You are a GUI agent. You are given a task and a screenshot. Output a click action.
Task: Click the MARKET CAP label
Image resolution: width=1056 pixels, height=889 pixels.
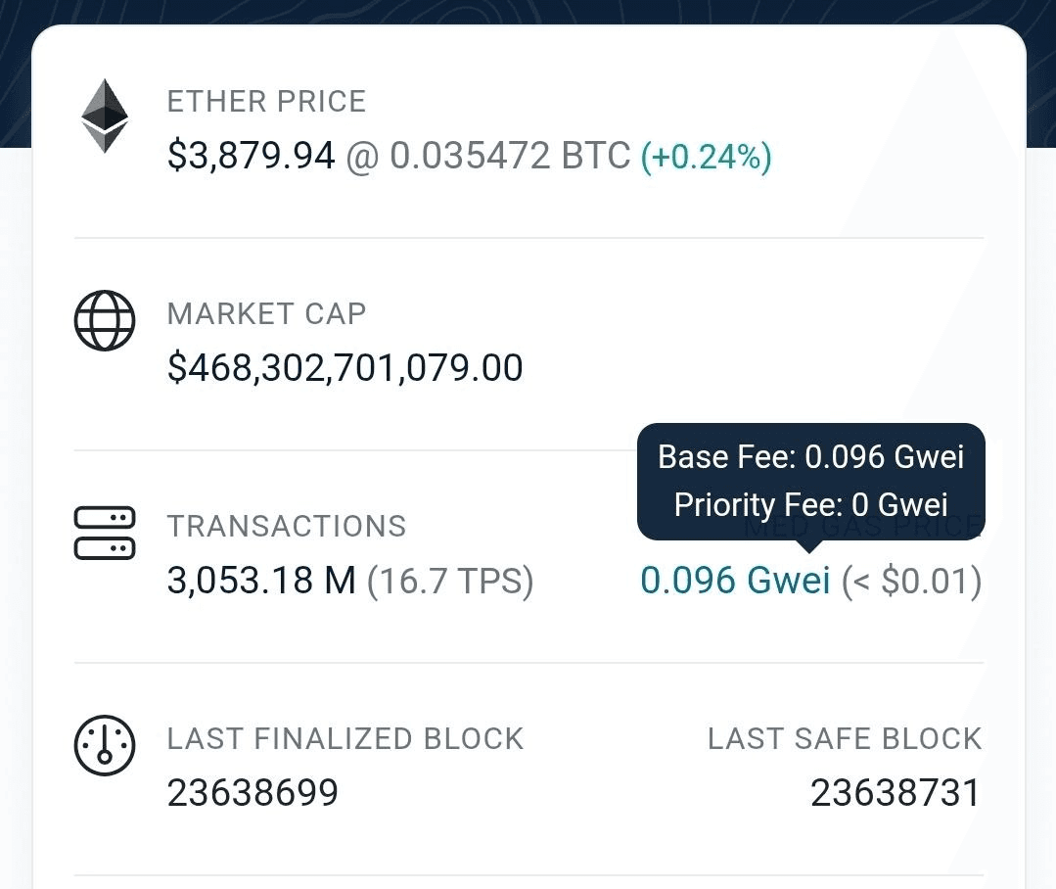(266, 314)
